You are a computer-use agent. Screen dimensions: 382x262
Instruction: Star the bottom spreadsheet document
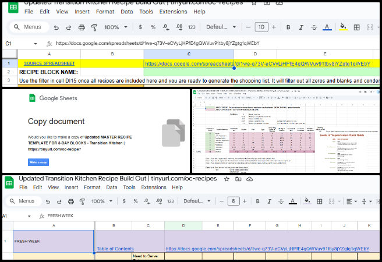(x=227, y=179)
